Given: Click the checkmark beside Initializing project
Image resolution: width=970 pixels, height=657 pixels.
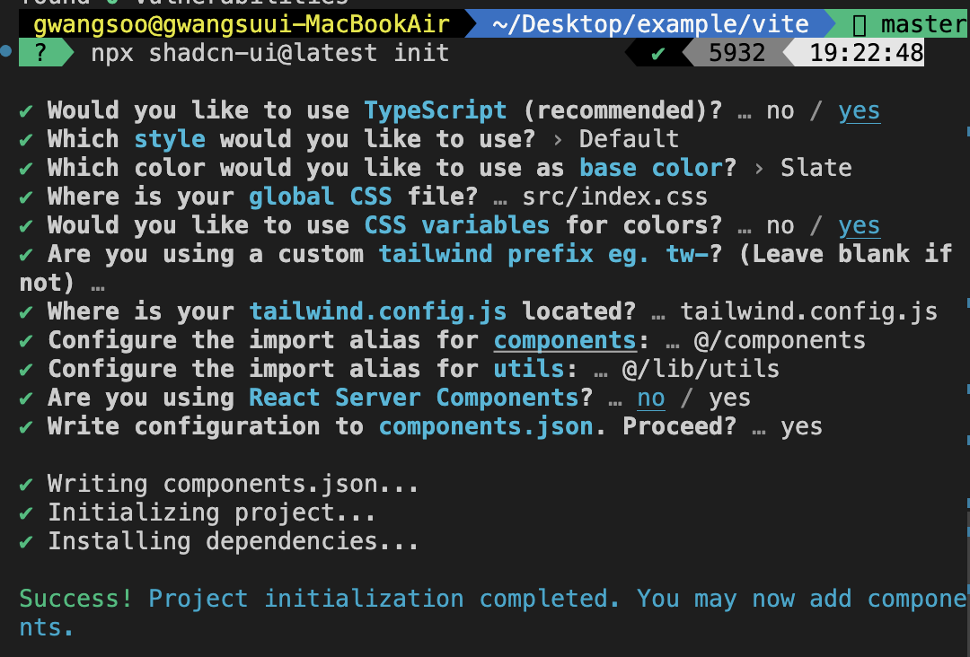Looking at the screenshot, I should pyautogui.click(x=26, y=513).
